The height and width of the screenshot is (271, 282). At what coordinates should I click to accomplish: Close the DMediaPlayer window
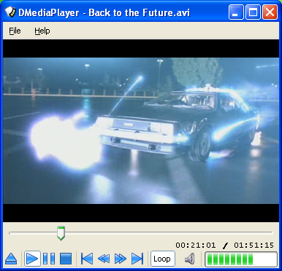point(270,12)
